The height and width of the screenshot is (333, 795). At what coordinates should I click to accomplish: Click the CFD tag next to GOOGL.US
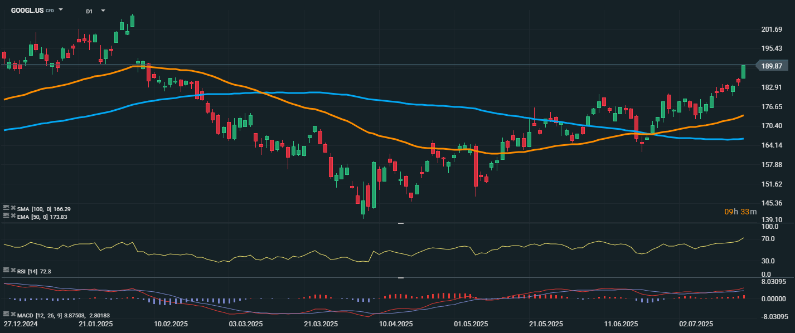pyautogui.click(x=50, y=11)
